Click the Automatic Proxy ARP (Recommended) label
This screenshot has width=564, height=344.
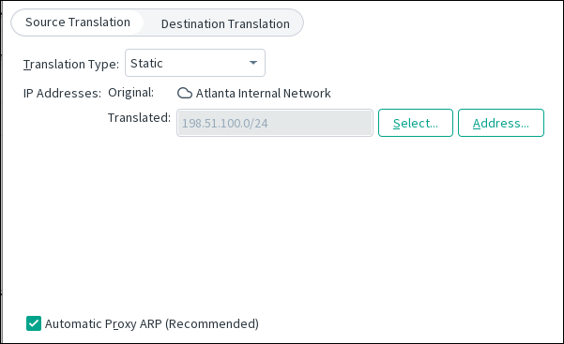[x=152, y=324]
